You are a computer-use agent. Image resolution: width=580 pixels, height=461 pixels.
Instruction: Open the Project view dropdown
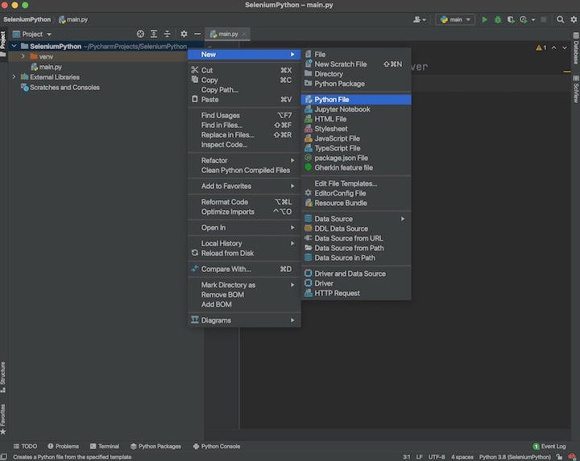coord(37,34)
